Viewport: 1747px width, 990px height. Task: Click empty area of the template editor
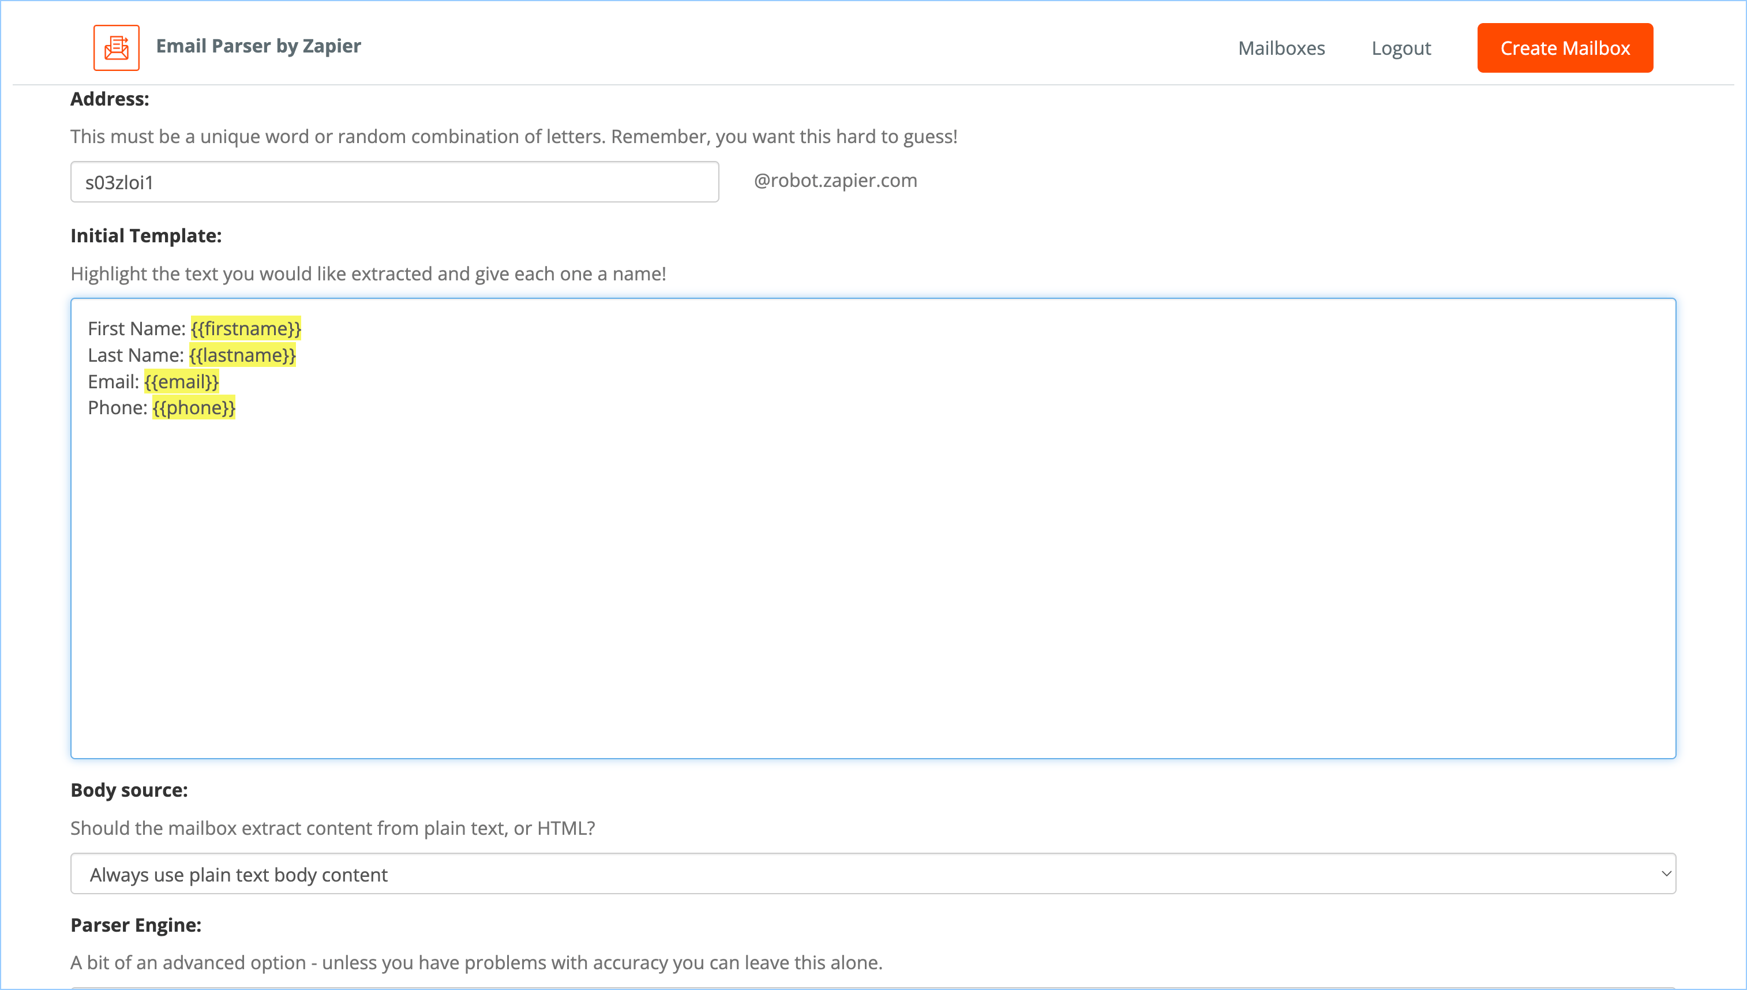tap(873, 578)
